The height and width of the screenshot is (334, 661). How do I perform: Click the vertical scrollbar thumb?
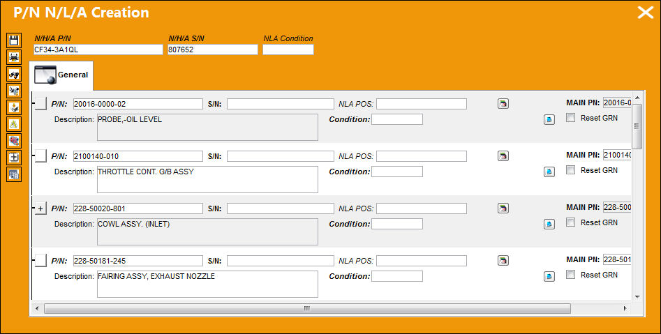(x=637, y=126)
